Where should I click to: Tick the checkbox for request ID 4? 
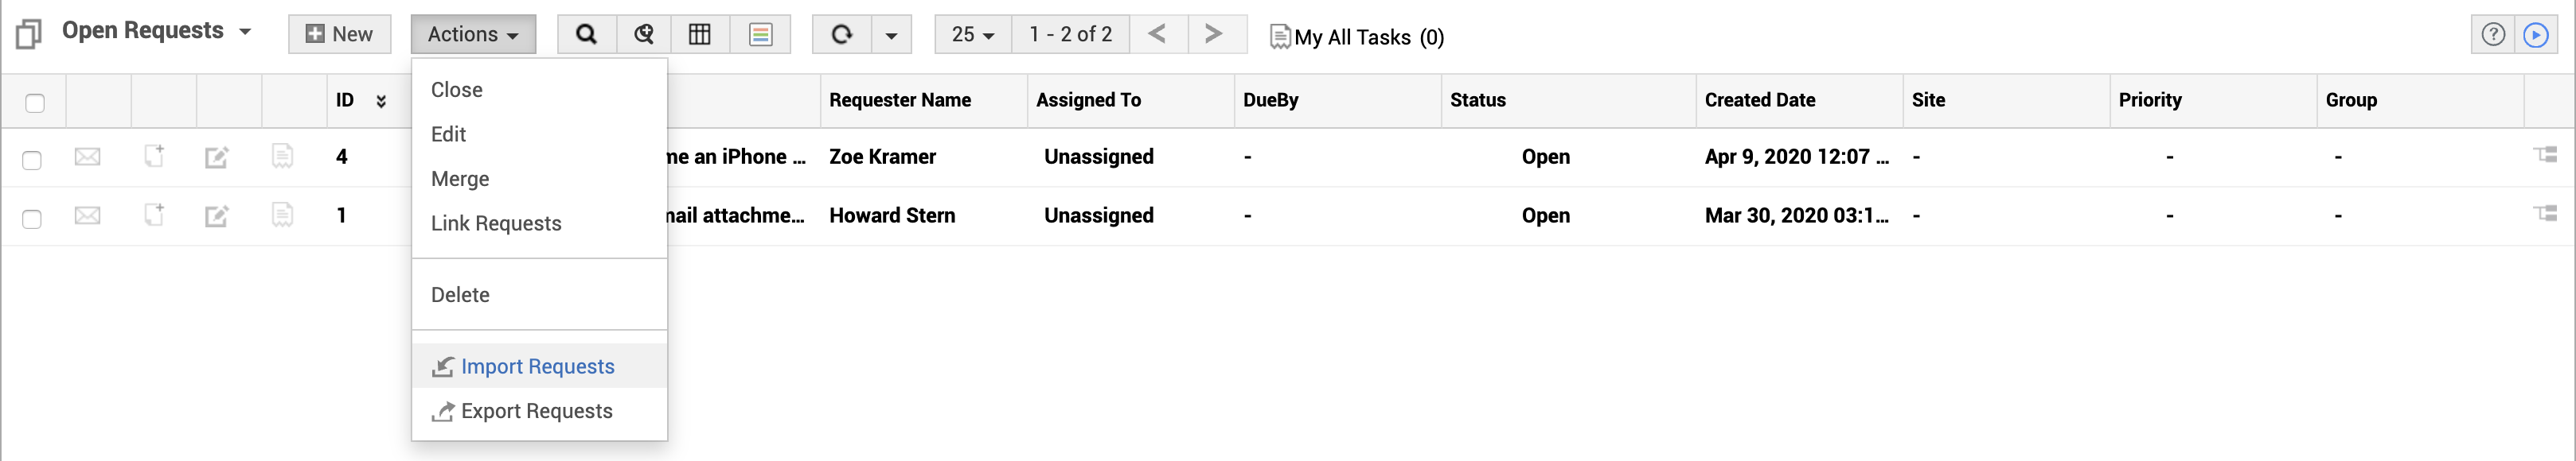(x=32, y=160)
